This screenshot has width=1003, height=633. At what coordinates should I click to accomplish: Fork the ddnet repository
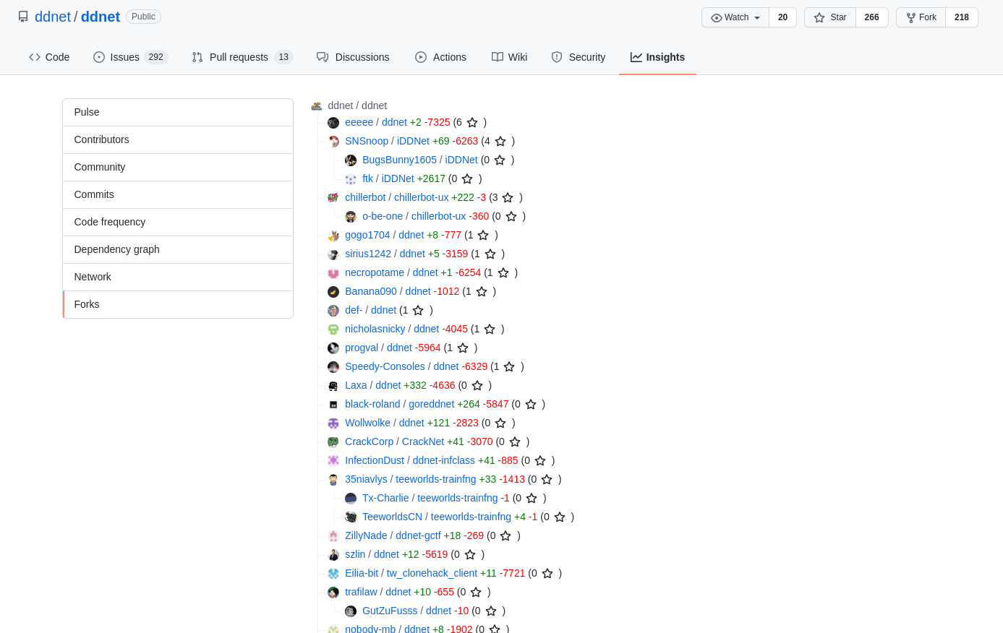[921, 17]
